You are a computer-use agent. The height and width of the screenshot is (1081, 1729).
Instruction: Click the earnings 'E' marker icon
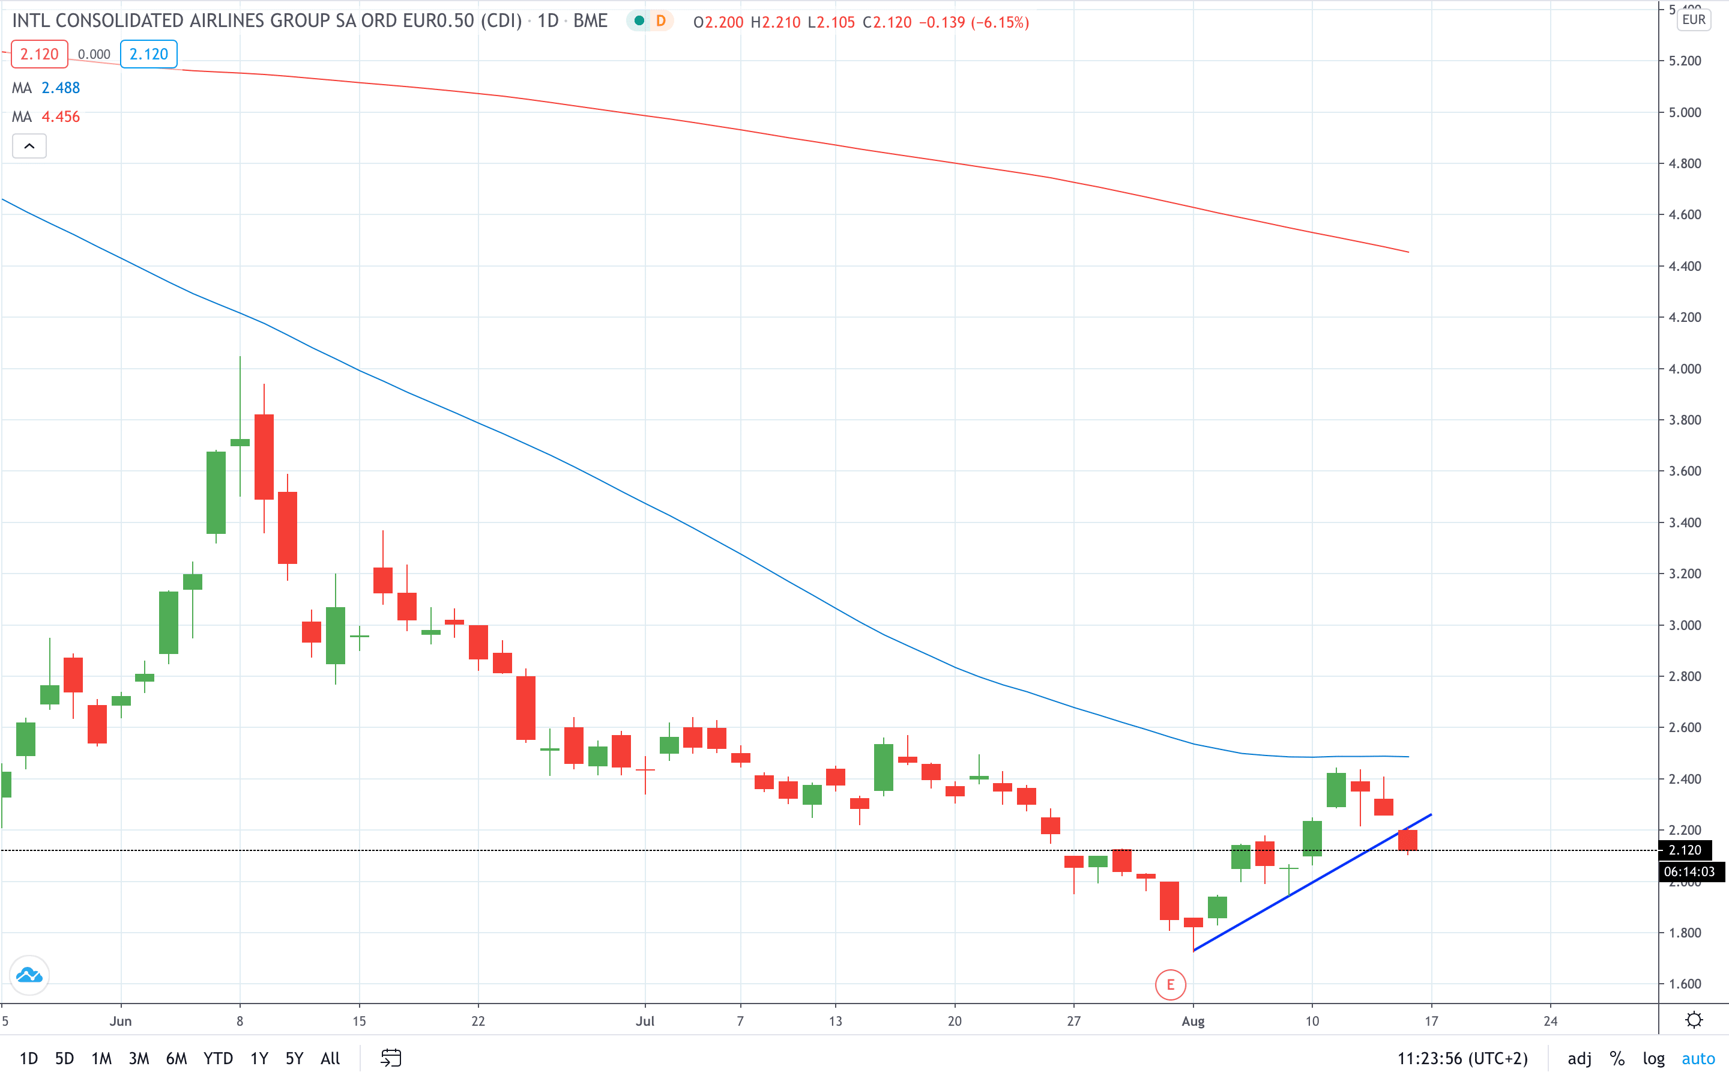1170,985
